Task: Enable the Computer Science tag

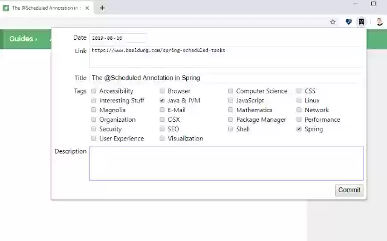Action: 230,91
